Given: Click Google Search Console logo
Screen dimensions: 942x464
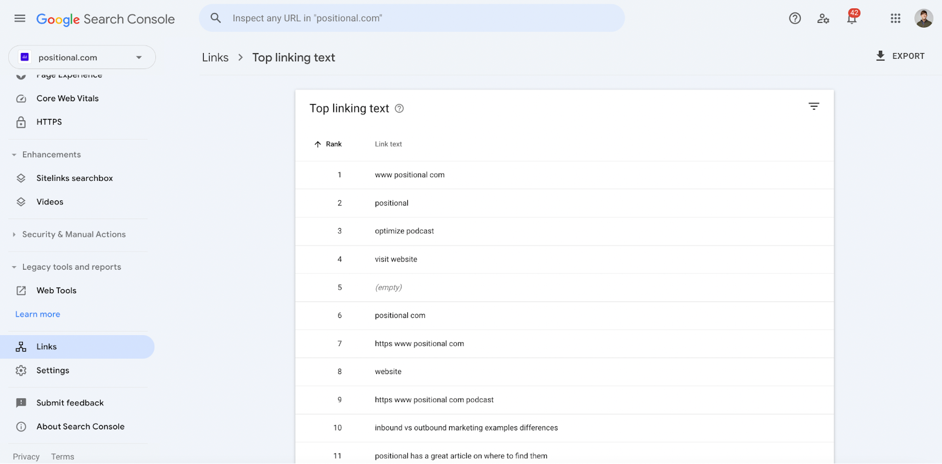Looking at the screenshot, I should tap(105, 19).
